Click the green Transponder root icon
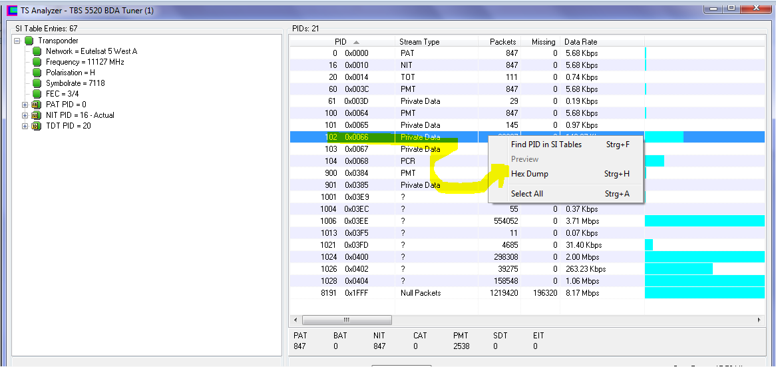 (29, 41)
